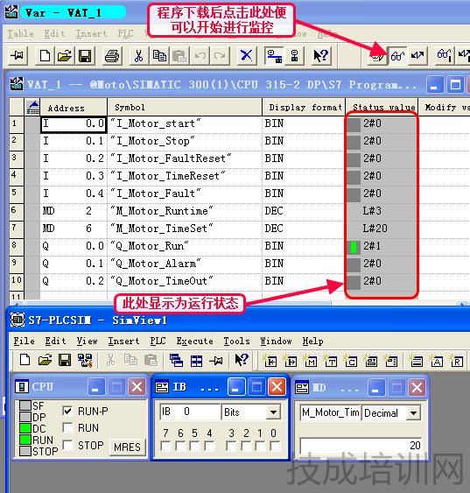Select RUN mode checkbox in CPU panel
This screenshot has width=470, height=493.
67,427
